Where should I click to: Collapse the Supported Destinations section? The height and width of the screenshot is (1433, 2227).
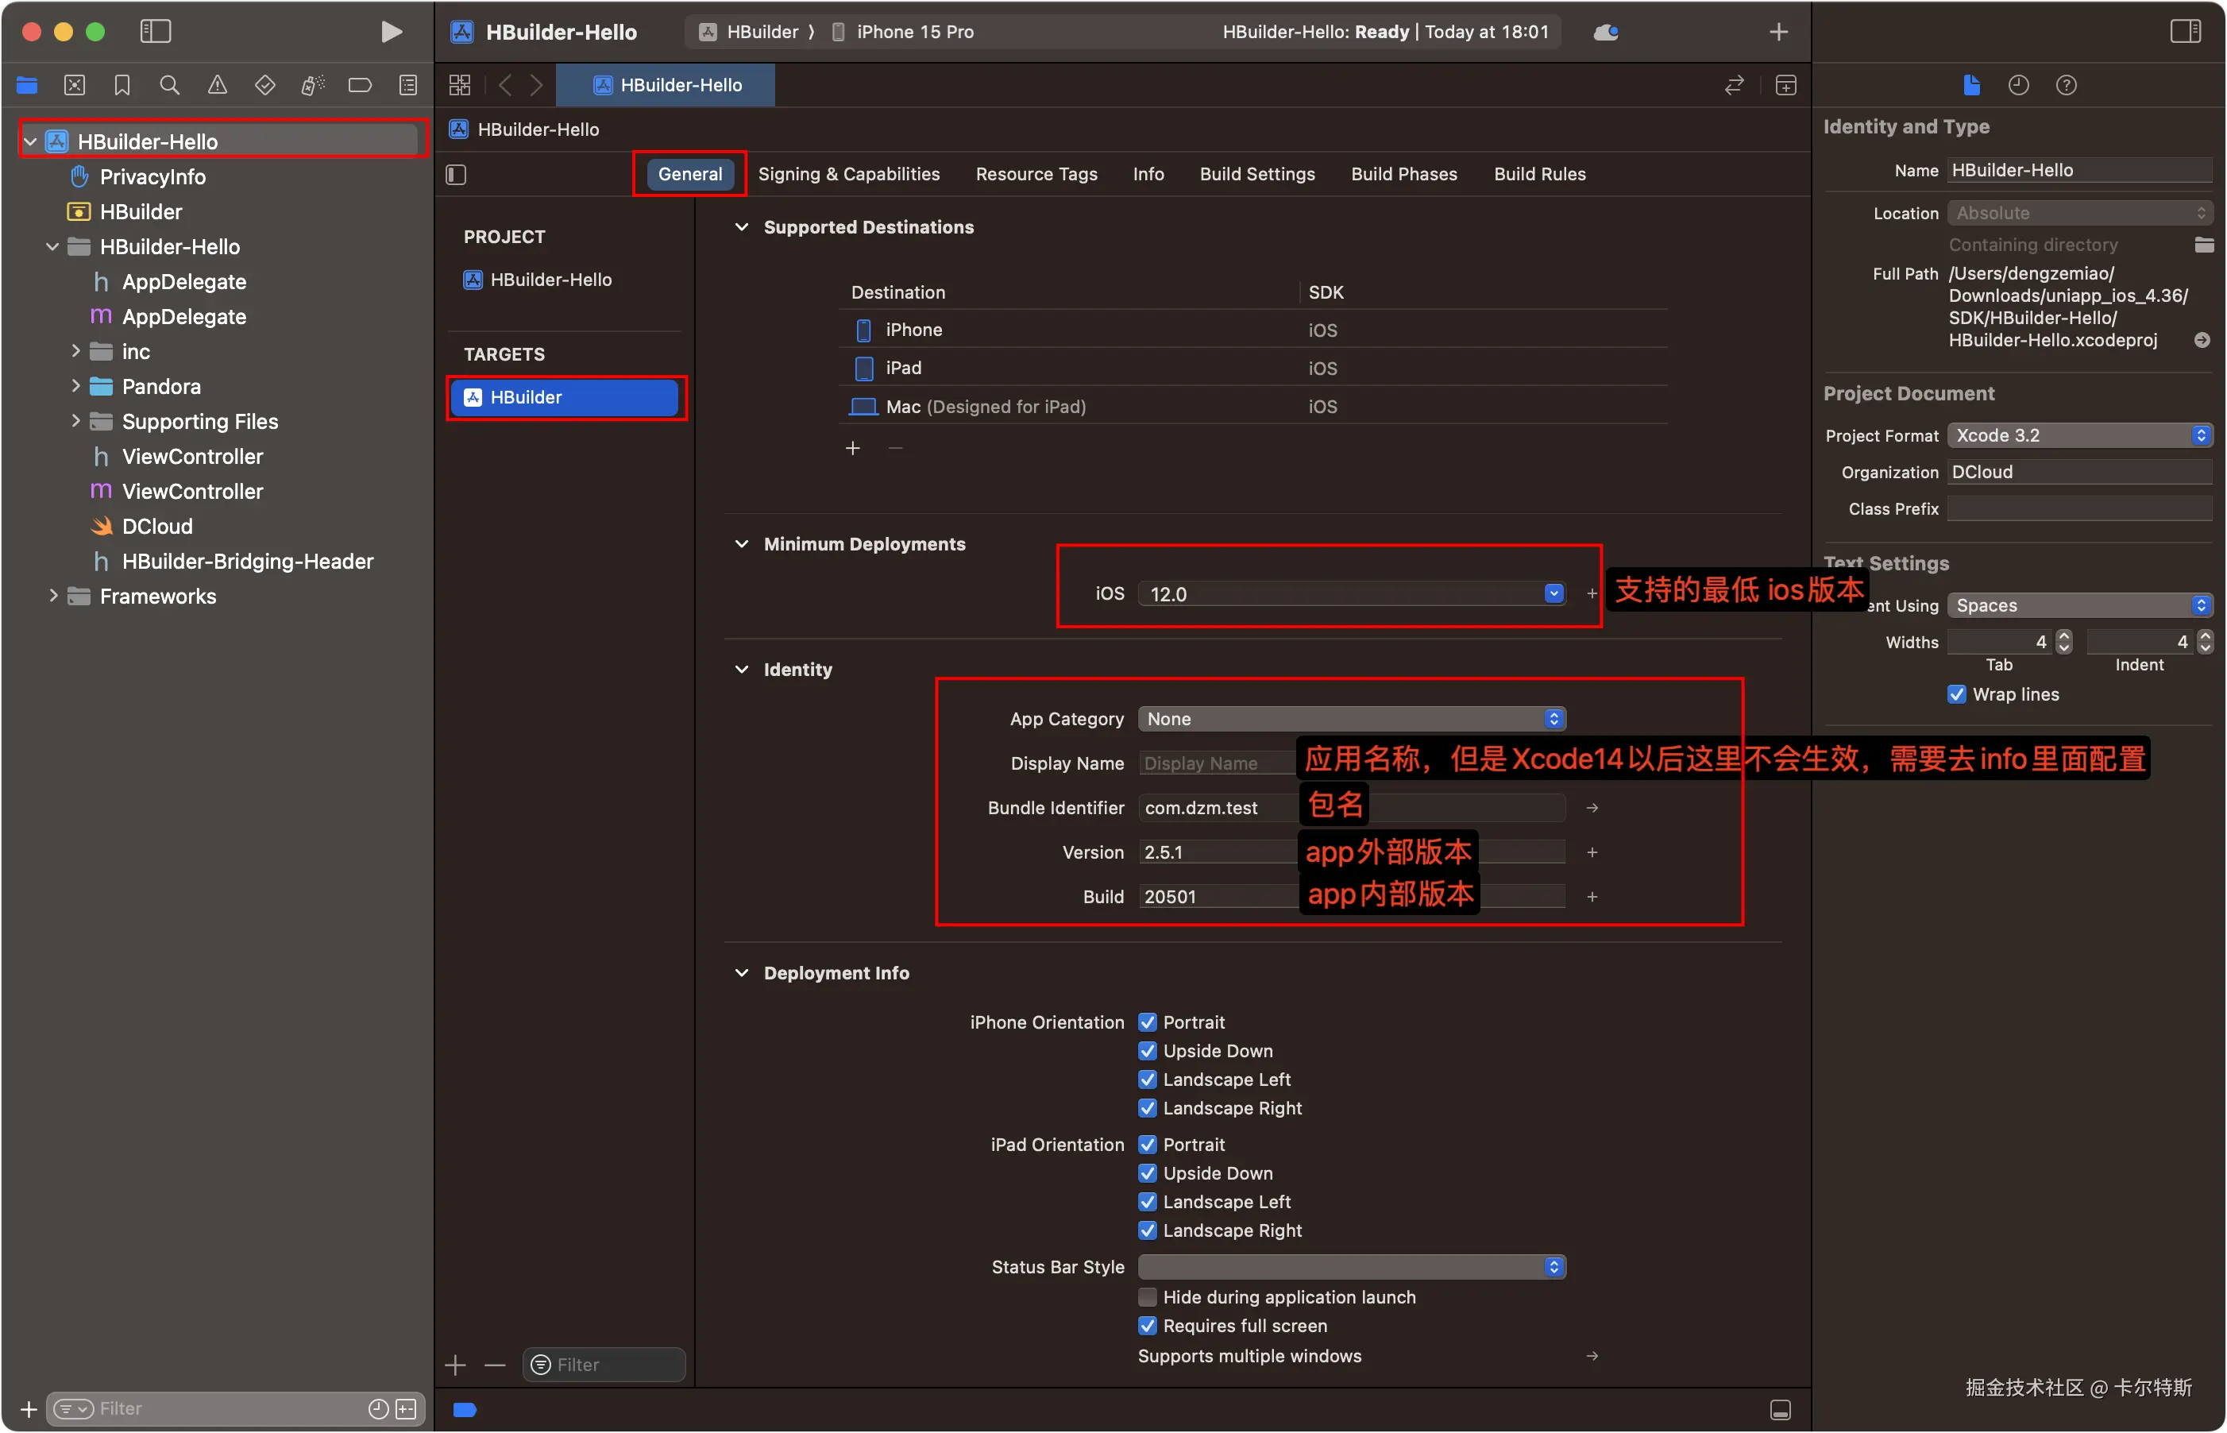[741, 227]
